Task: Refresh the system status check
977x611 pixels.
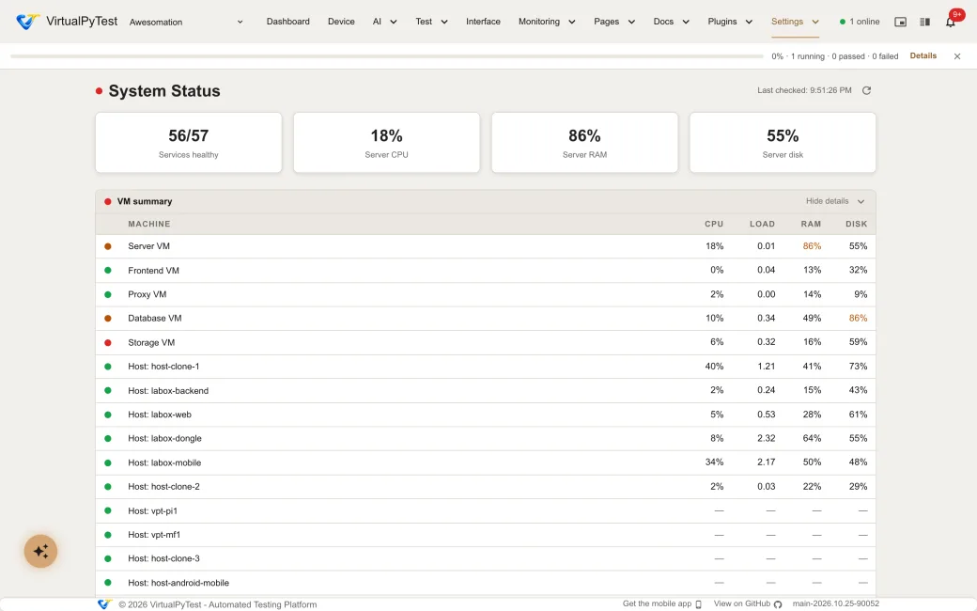Action: (x=866, y=90)
